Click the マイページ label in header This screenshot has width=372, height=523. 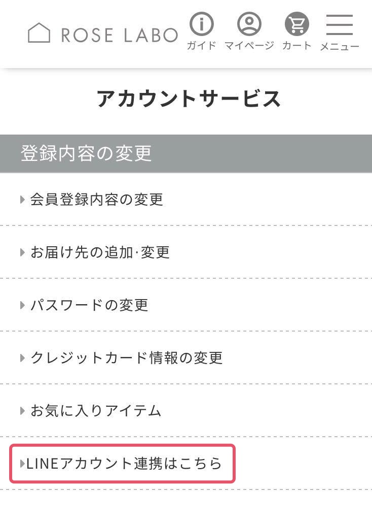pos(249,46)
